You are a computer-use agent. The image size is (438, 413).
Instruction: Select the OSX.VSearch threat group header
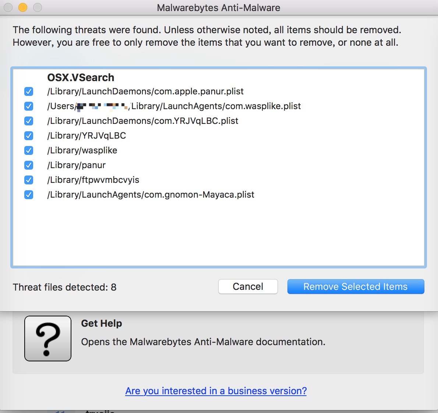click(x=81, y=77)
